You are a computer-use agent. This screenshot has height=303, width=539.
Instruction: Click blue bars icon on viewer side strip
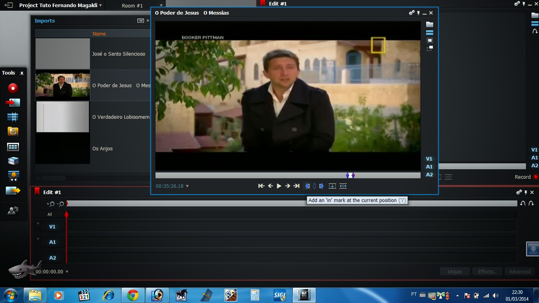click(430, 32)
